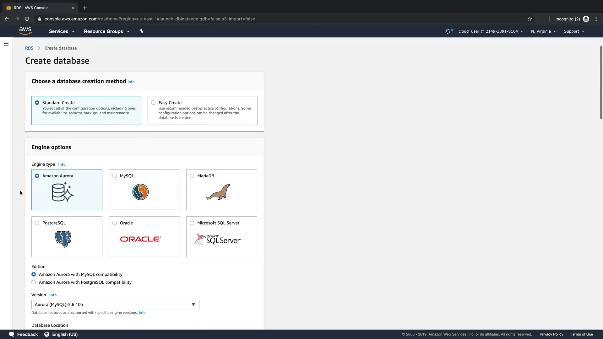Expand the N. Virginia region selector

click(543, 31)
